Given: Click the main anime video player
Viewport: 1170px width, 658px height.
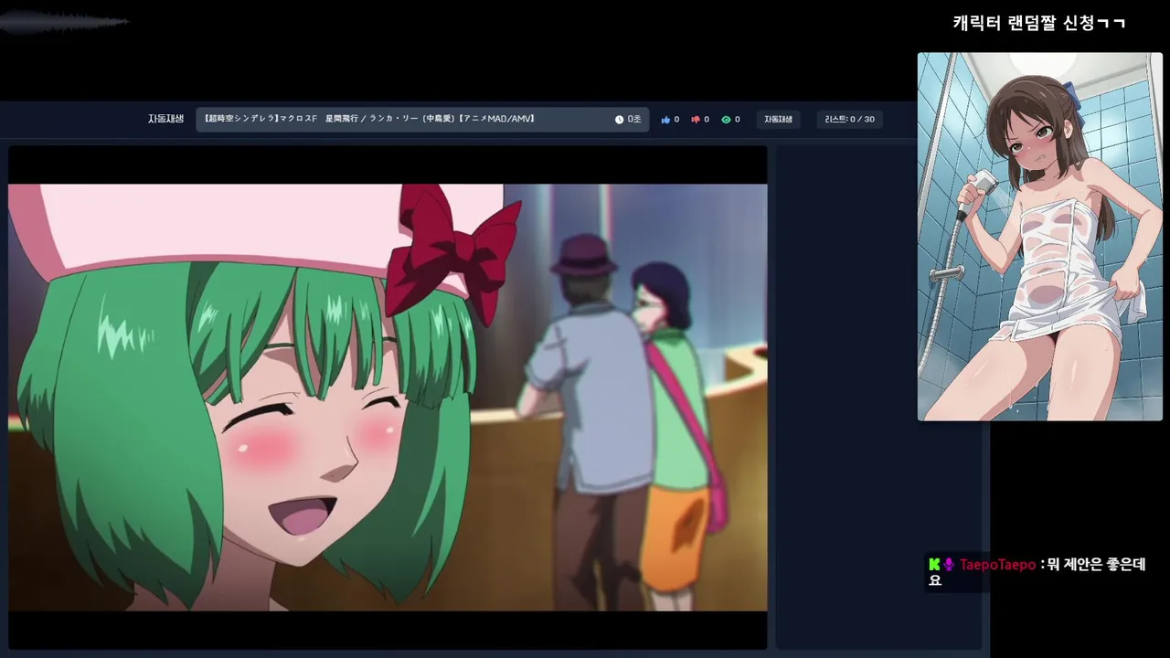Looking at the screenshot, I should point(388,398).
